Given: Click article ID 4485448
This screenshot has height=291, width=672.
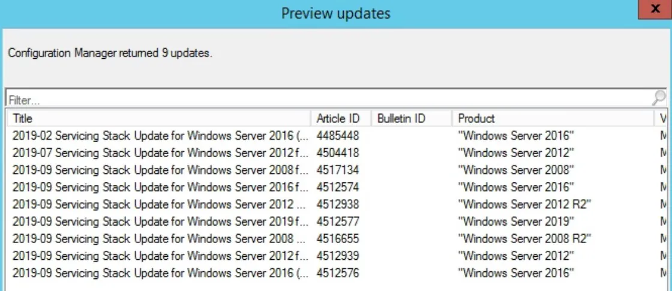Looking at the screenshot, I should point(338,136).
